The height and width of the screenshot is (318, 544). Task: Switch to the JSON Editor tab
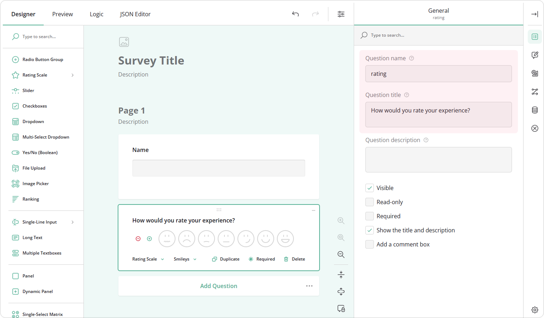[135, 14]
